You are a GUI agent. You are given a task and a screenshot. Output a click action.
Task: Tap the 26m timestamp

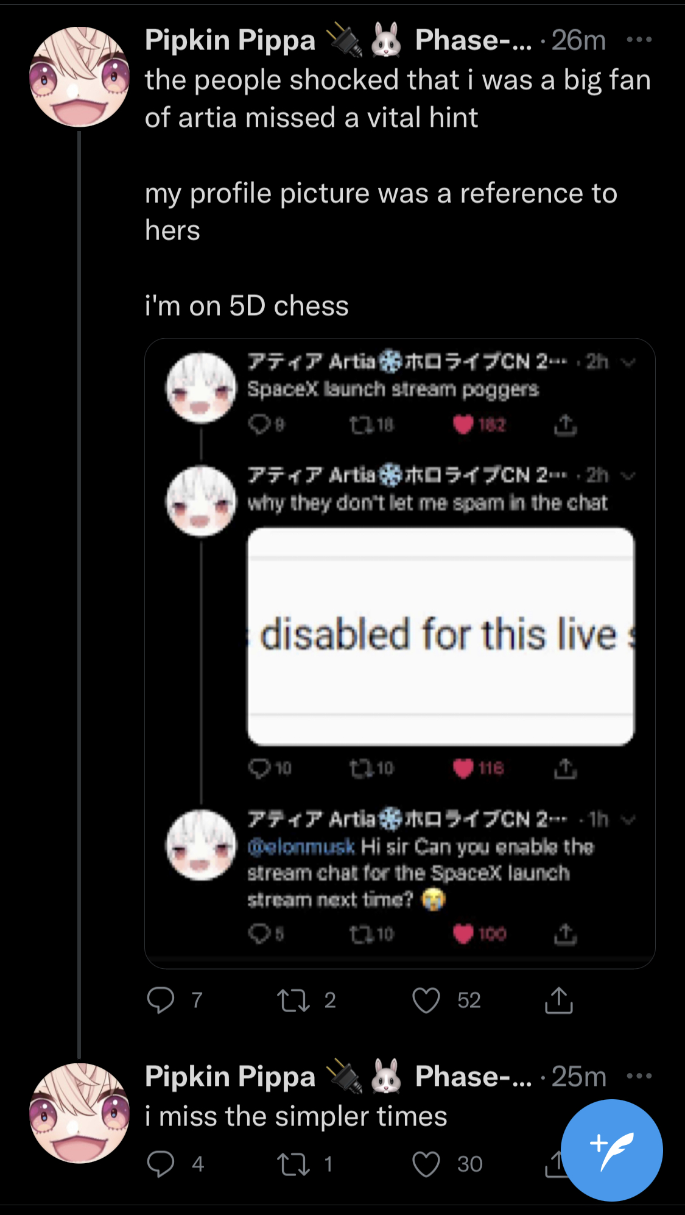578,40
